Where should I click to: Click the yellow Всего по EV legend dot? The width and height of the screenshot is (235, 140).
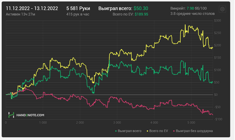(x=147, y=131)
